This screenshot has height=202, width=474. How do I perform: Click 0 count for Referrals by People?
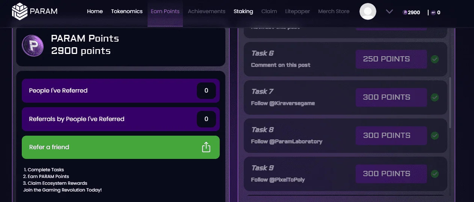point(206,119)
